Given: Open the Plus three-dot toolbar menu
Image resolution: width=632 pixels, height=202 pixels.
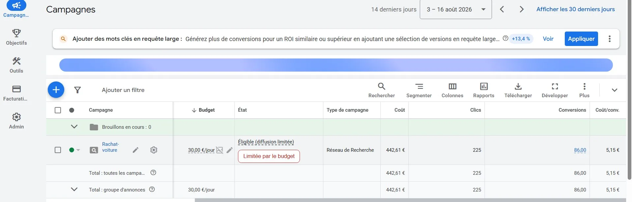Looking at the screenshot, I should tap(584, 90).
